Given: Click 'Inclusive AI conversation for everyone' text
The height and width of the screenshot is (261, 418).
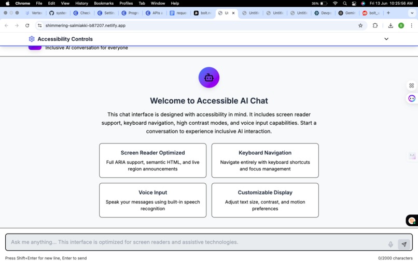Looking at the screenshot, I should [87, 48].
